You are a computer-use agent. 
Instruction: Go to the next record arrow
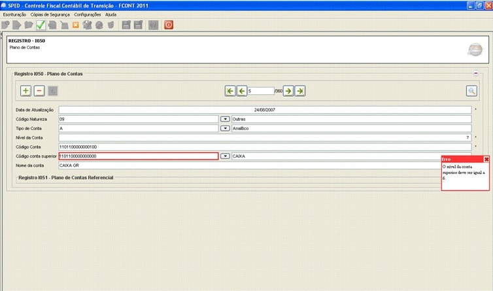click(288, 91)
